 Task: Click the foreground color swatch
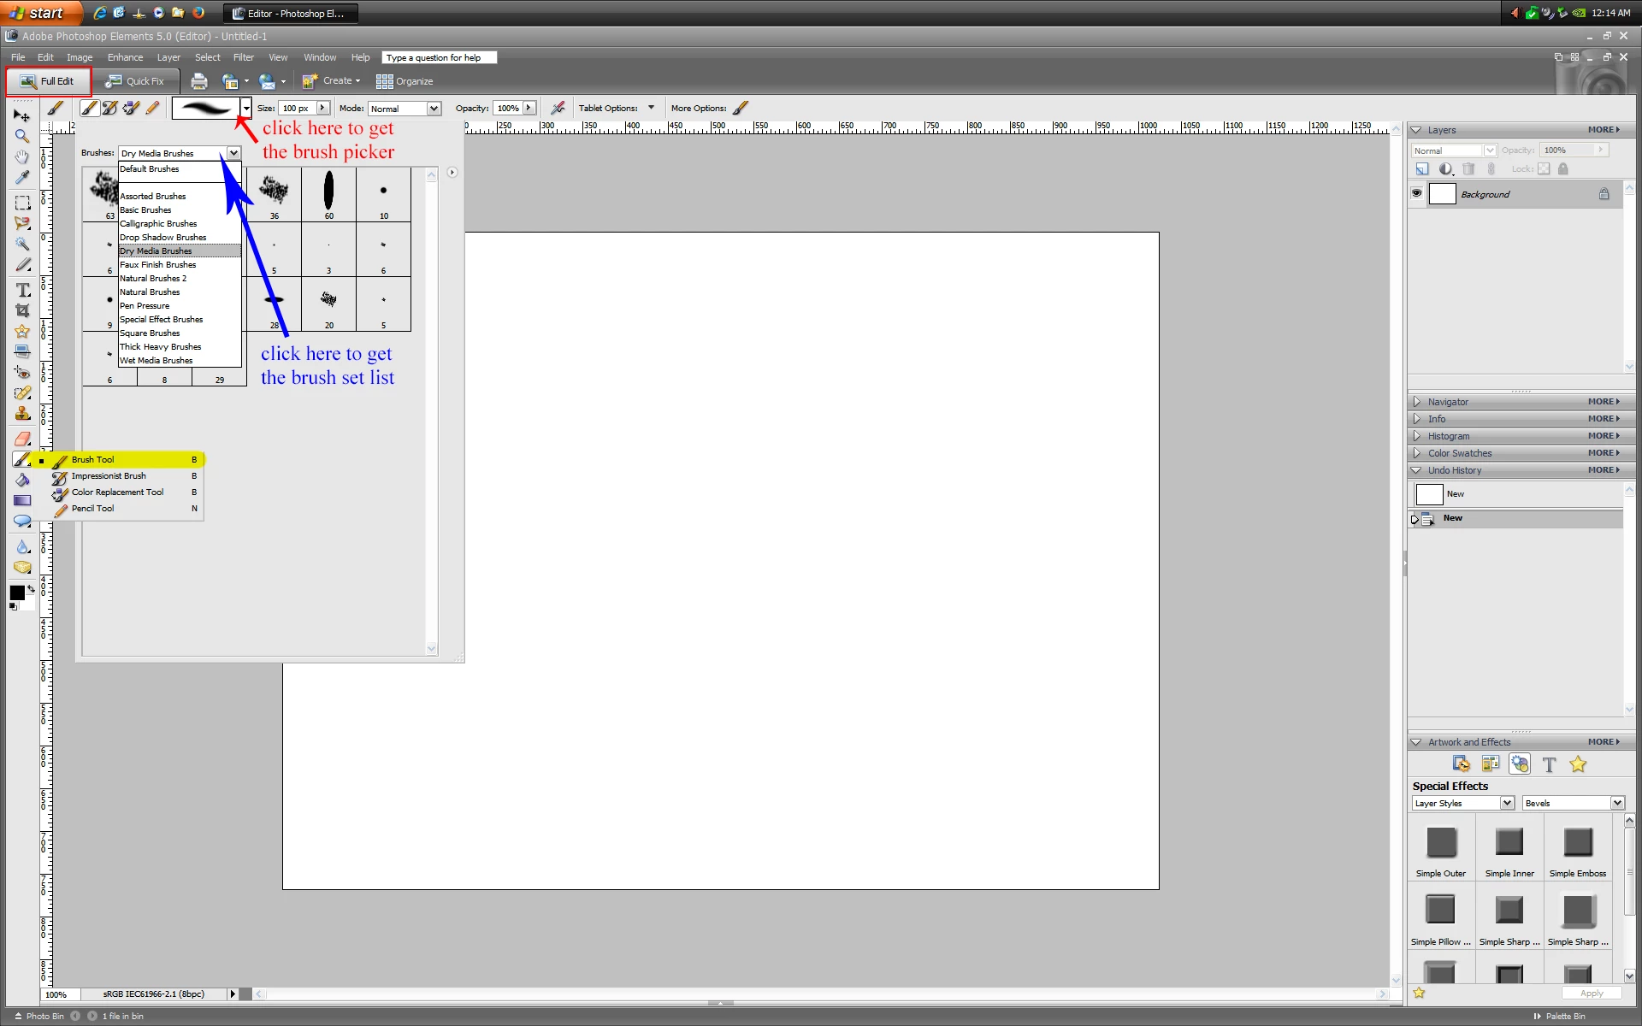click(16, 593)
